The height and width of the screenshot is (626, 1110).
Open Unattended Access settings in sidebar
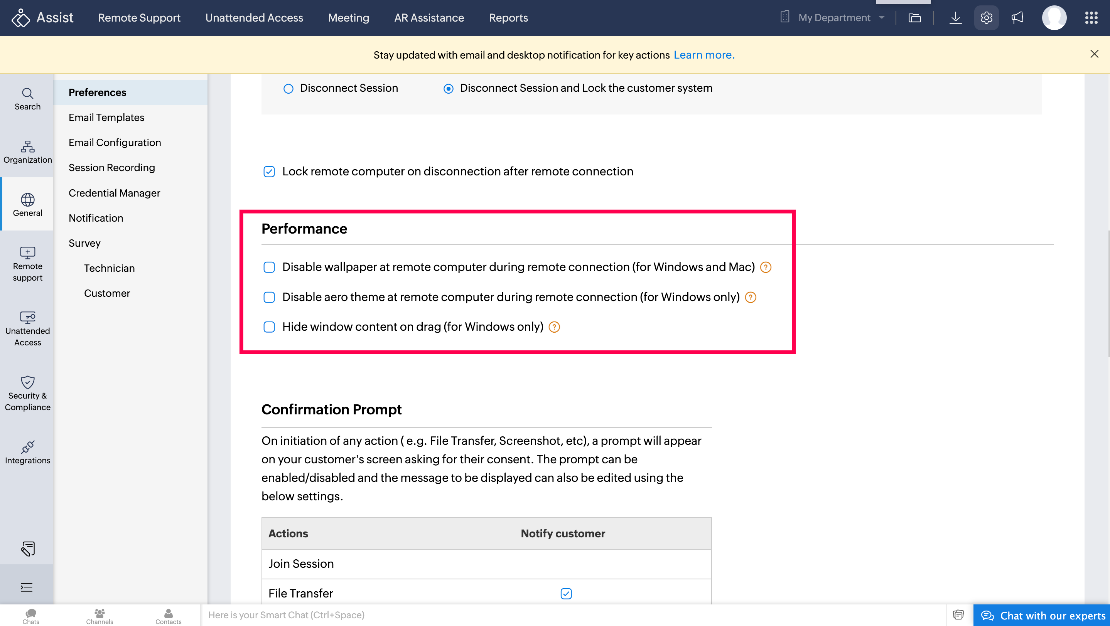[28, 328]
